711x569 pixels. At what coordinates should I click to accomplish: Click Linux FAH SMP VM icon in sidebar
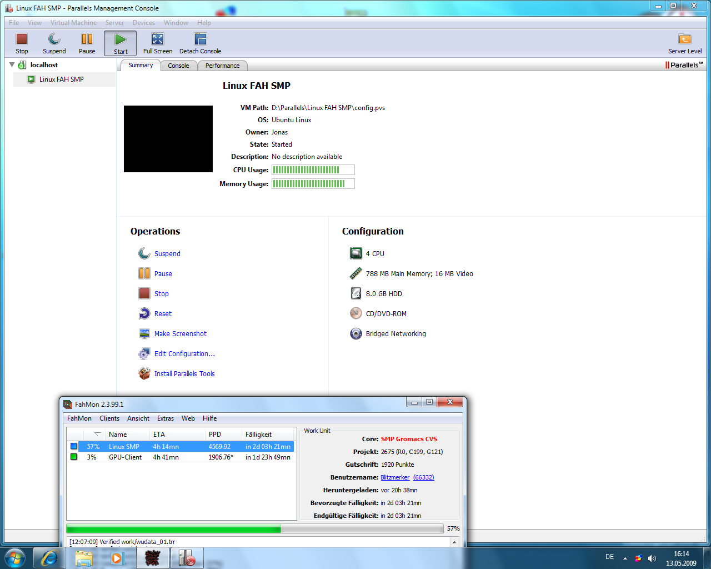tap(31, 79)
